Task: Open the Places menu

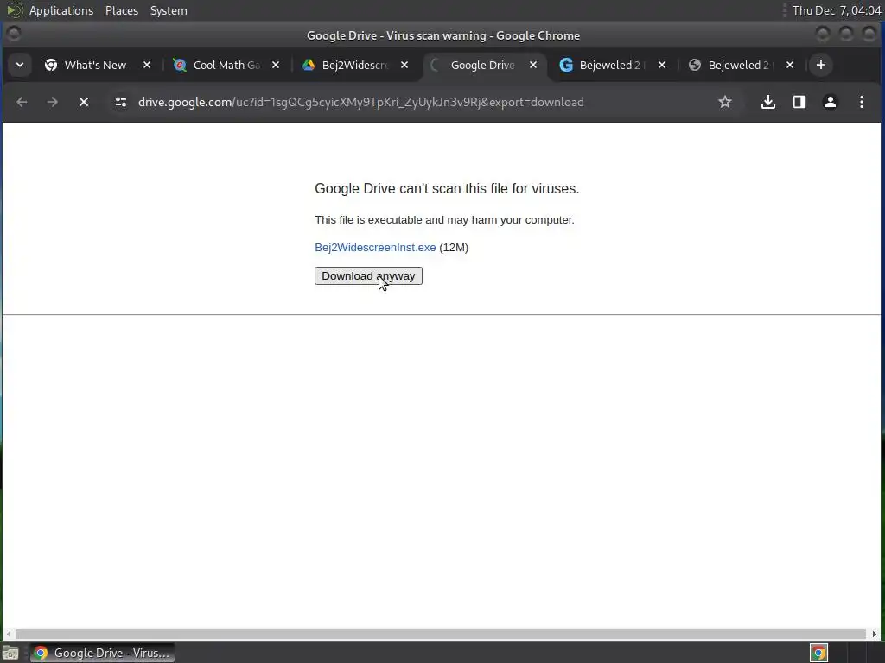Action: (122, 10)
